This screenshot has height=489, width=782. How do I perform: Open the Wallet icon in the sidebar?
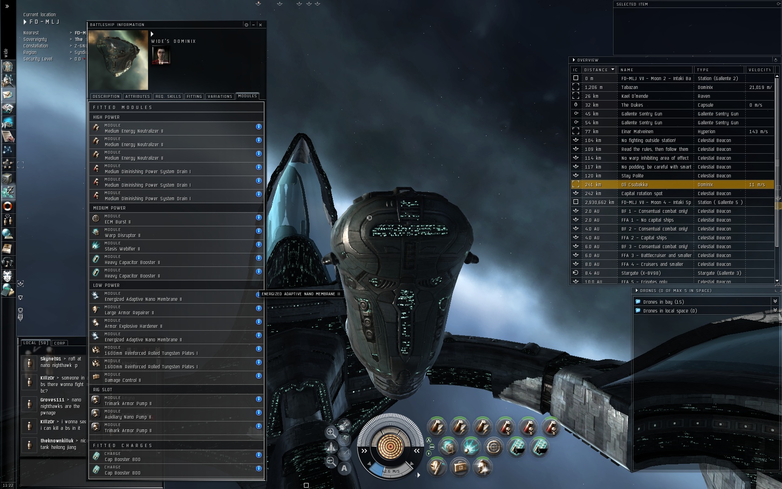(8, 191)
